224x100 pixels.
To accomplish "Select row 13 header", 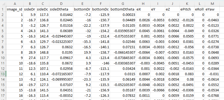I will tap(3, 74).
